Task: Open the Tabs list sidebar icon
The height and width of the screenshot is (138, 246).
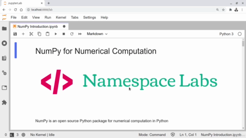Action: click(x=4, y=88)
